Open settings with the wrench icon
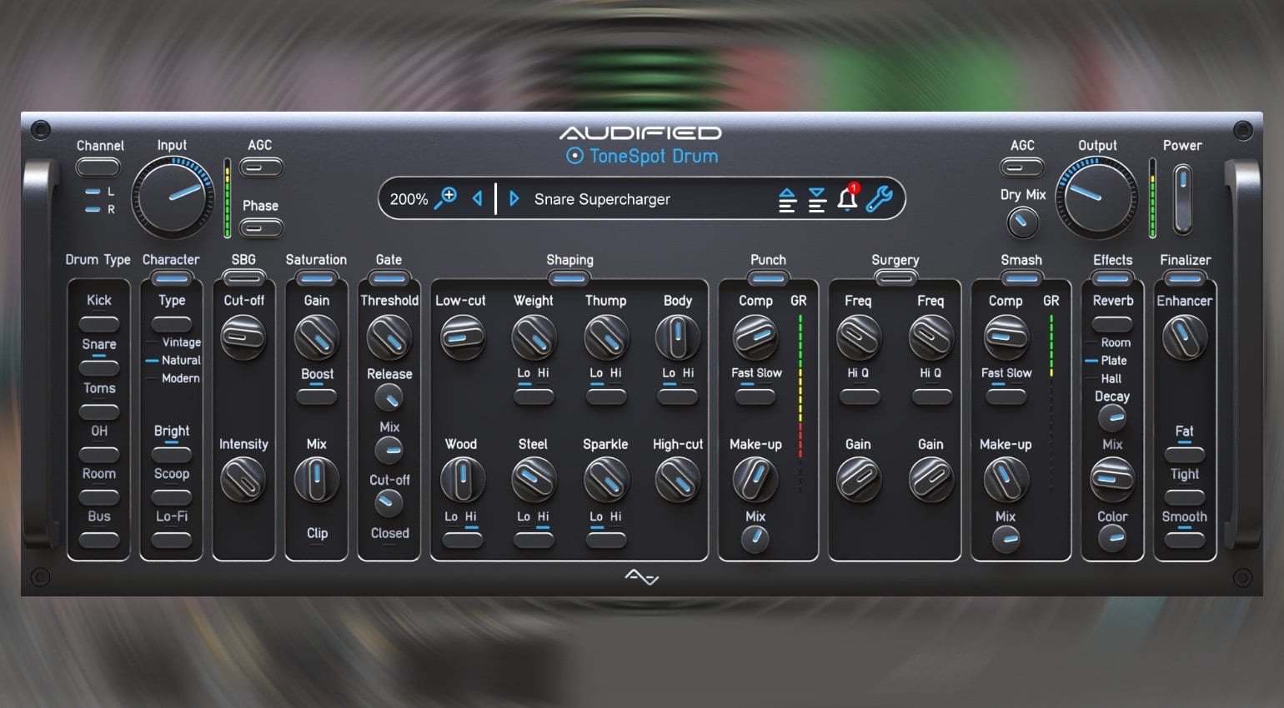Screen dimensions: 1284x708 click(x=879, y=198)
